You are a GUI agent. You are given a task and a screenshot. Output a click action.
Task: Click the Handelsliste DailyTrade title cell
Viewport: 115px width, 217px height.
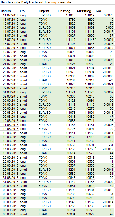click(x=38, y=2)
